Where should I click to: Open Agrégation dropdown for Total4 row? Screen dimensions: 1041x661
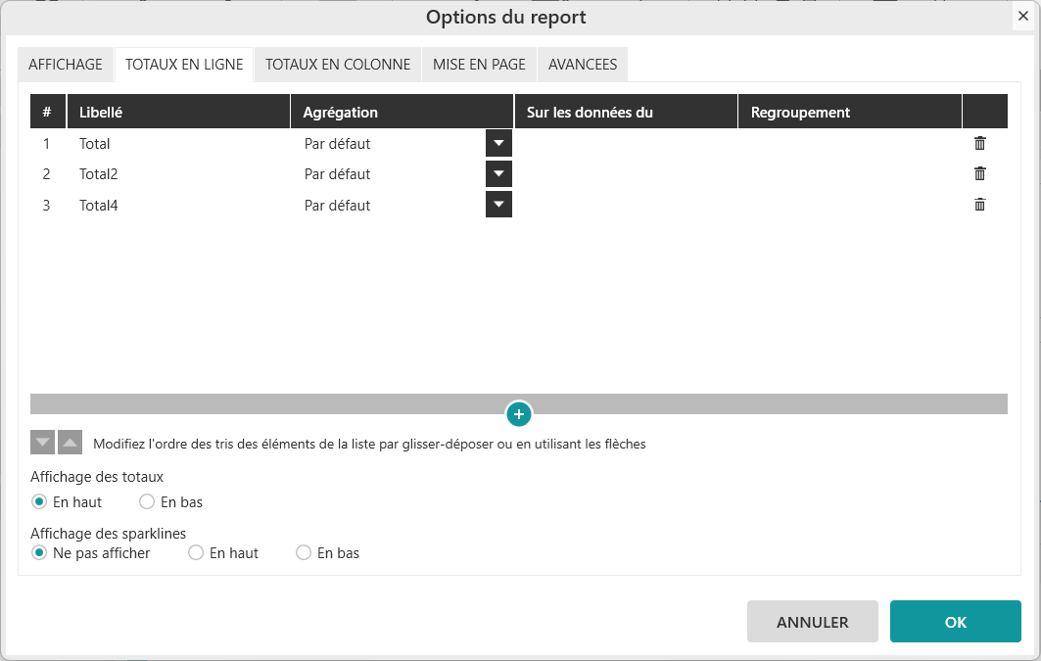pos(498,206)
